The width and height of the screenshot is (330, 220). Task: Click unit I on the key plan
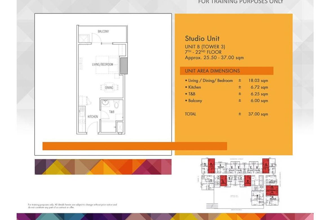point(272,166)
